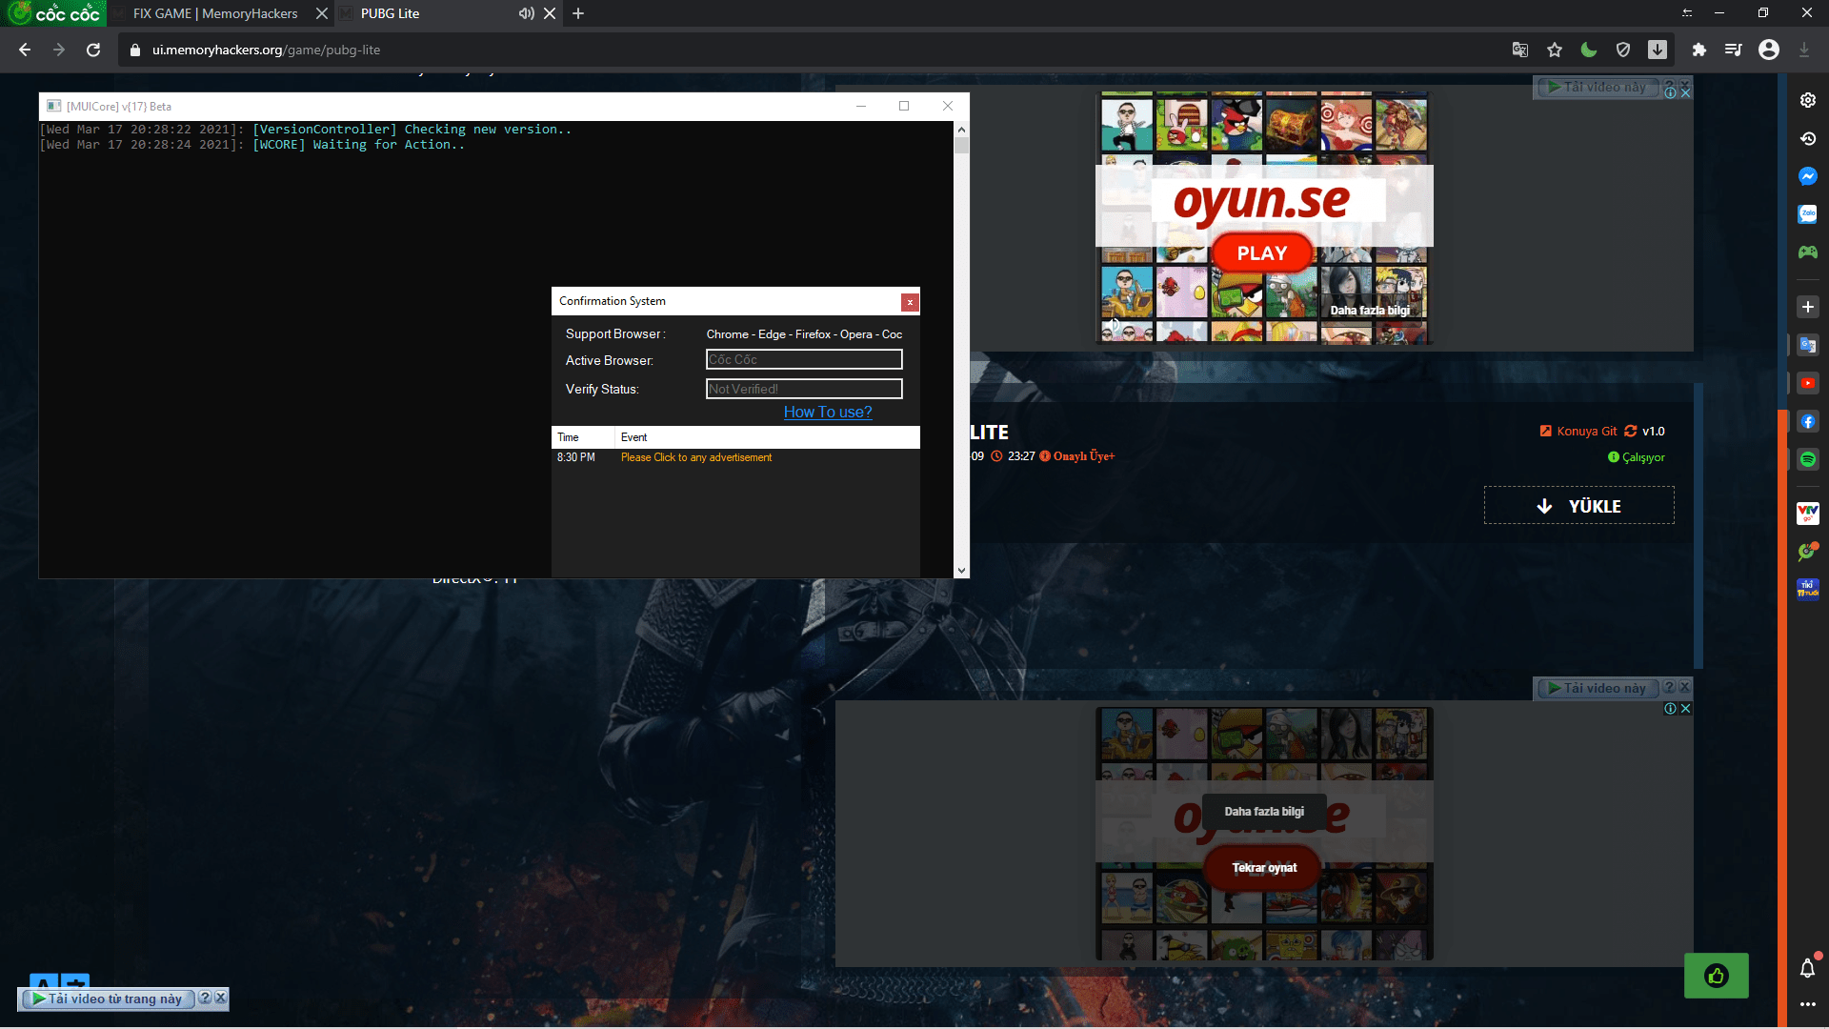Open the browser downloads arrow far right
Screen dimensions: 1829x1029
tap(1803, 50)
